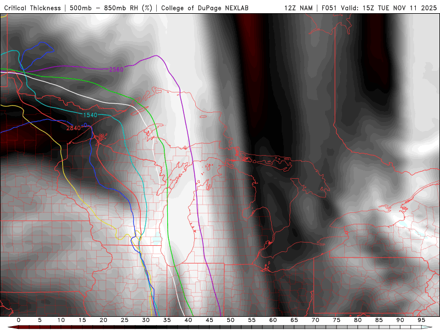This screenshot has height=330, width=440.
Task: Click the 45 value on color scale
Action: 210,320
